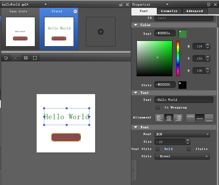Open the Font family dropdown
219x185 pixels.
(x=182, y=134)
